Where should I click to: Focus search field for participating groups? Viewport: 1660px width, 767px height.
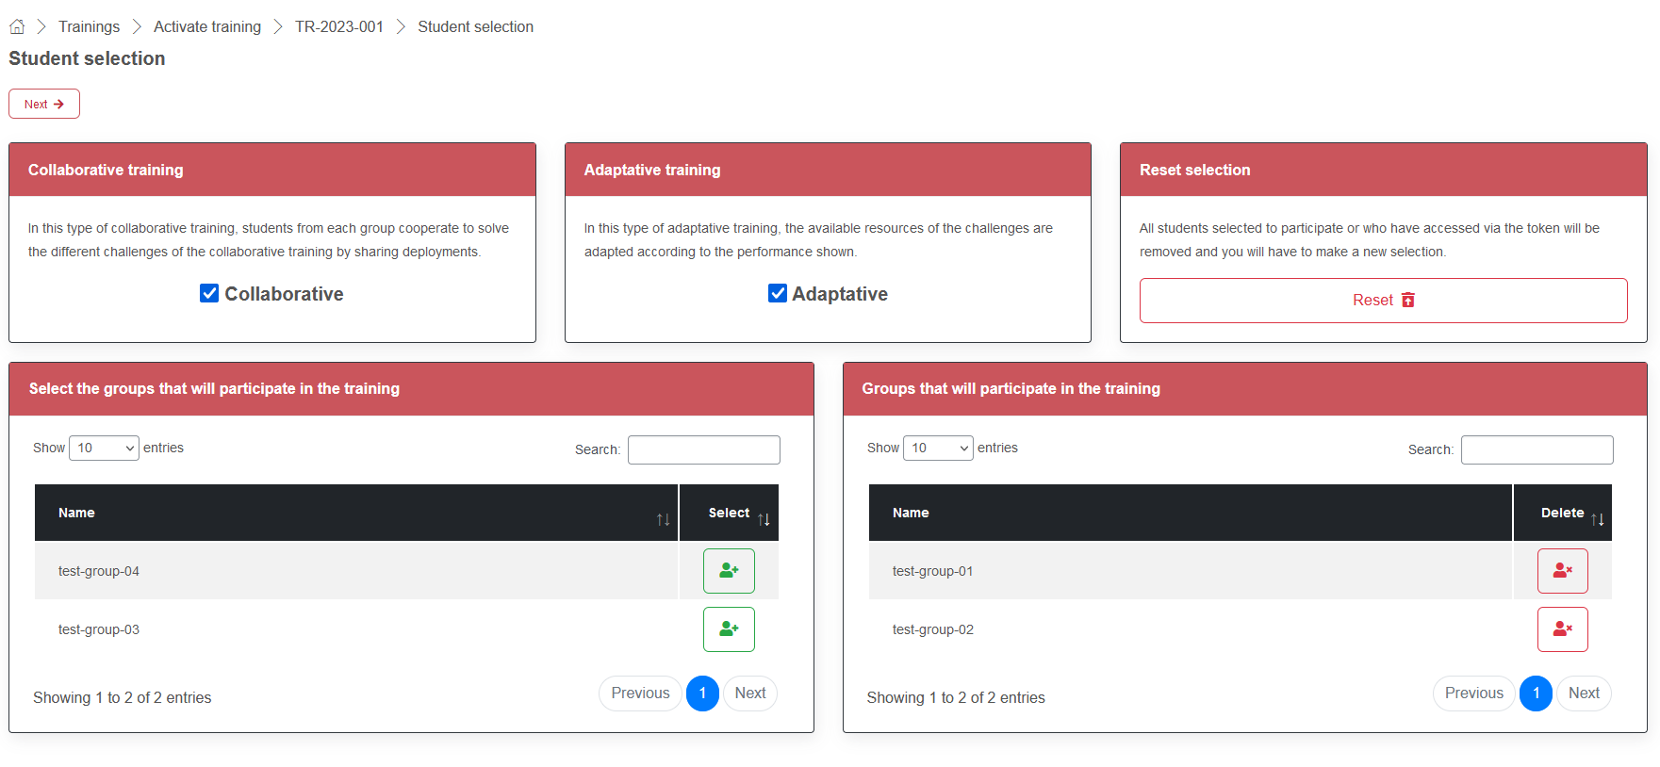1537,449
